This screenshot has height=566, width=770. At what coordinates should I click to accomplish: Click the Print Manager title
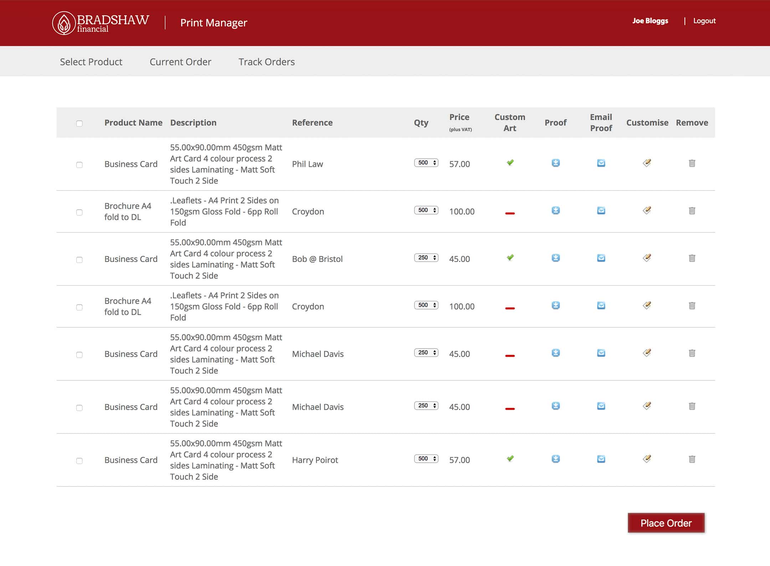[214, 23]
